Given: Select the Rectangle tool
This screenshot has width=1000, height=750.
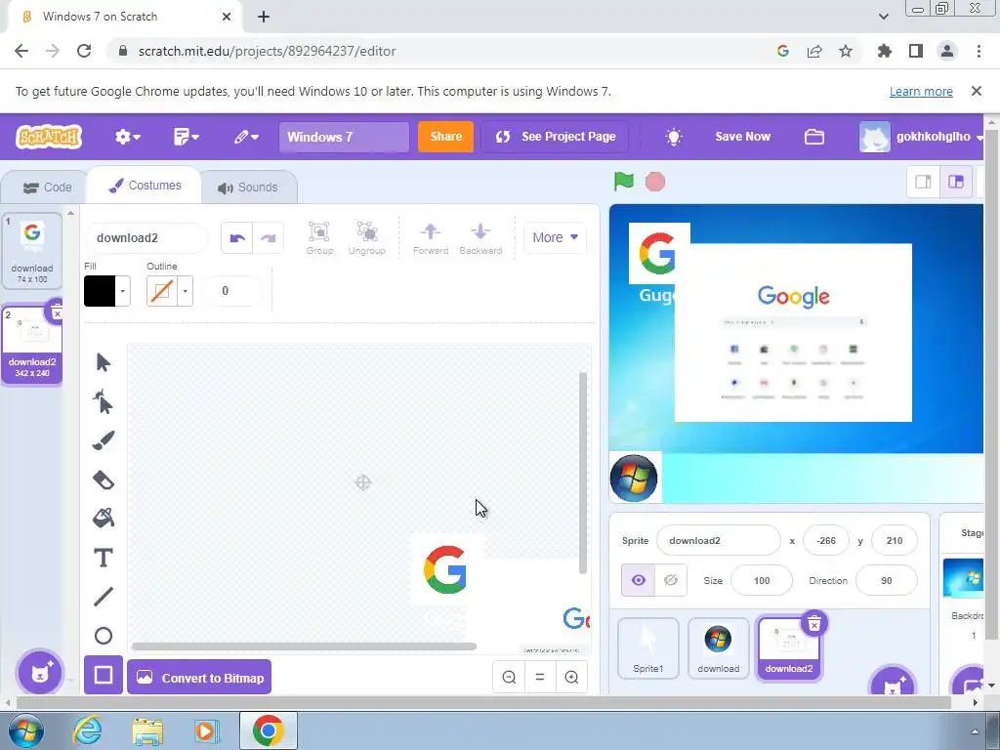Looking at the screenshot, I should [104, 675].
